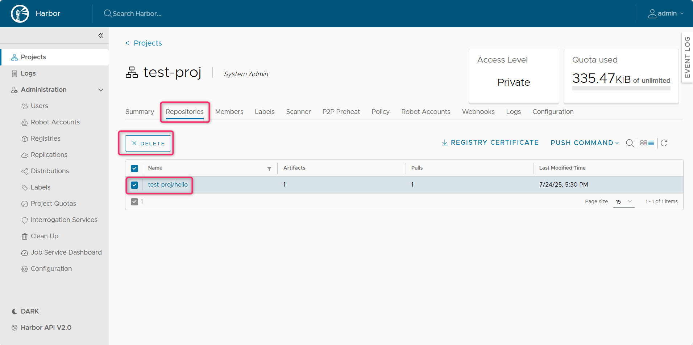Toggle the selected count checkbox in footer
Image resolution: width=693 pixels, height=345 pixels.
(x=134, y=202)
